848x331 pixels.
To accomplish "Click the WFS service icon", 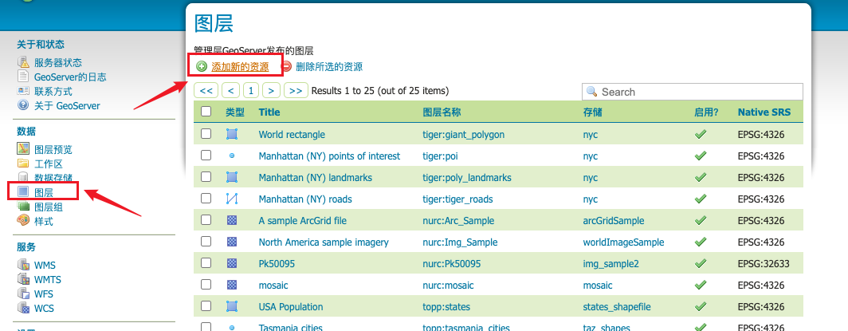I will pos(23,294).
